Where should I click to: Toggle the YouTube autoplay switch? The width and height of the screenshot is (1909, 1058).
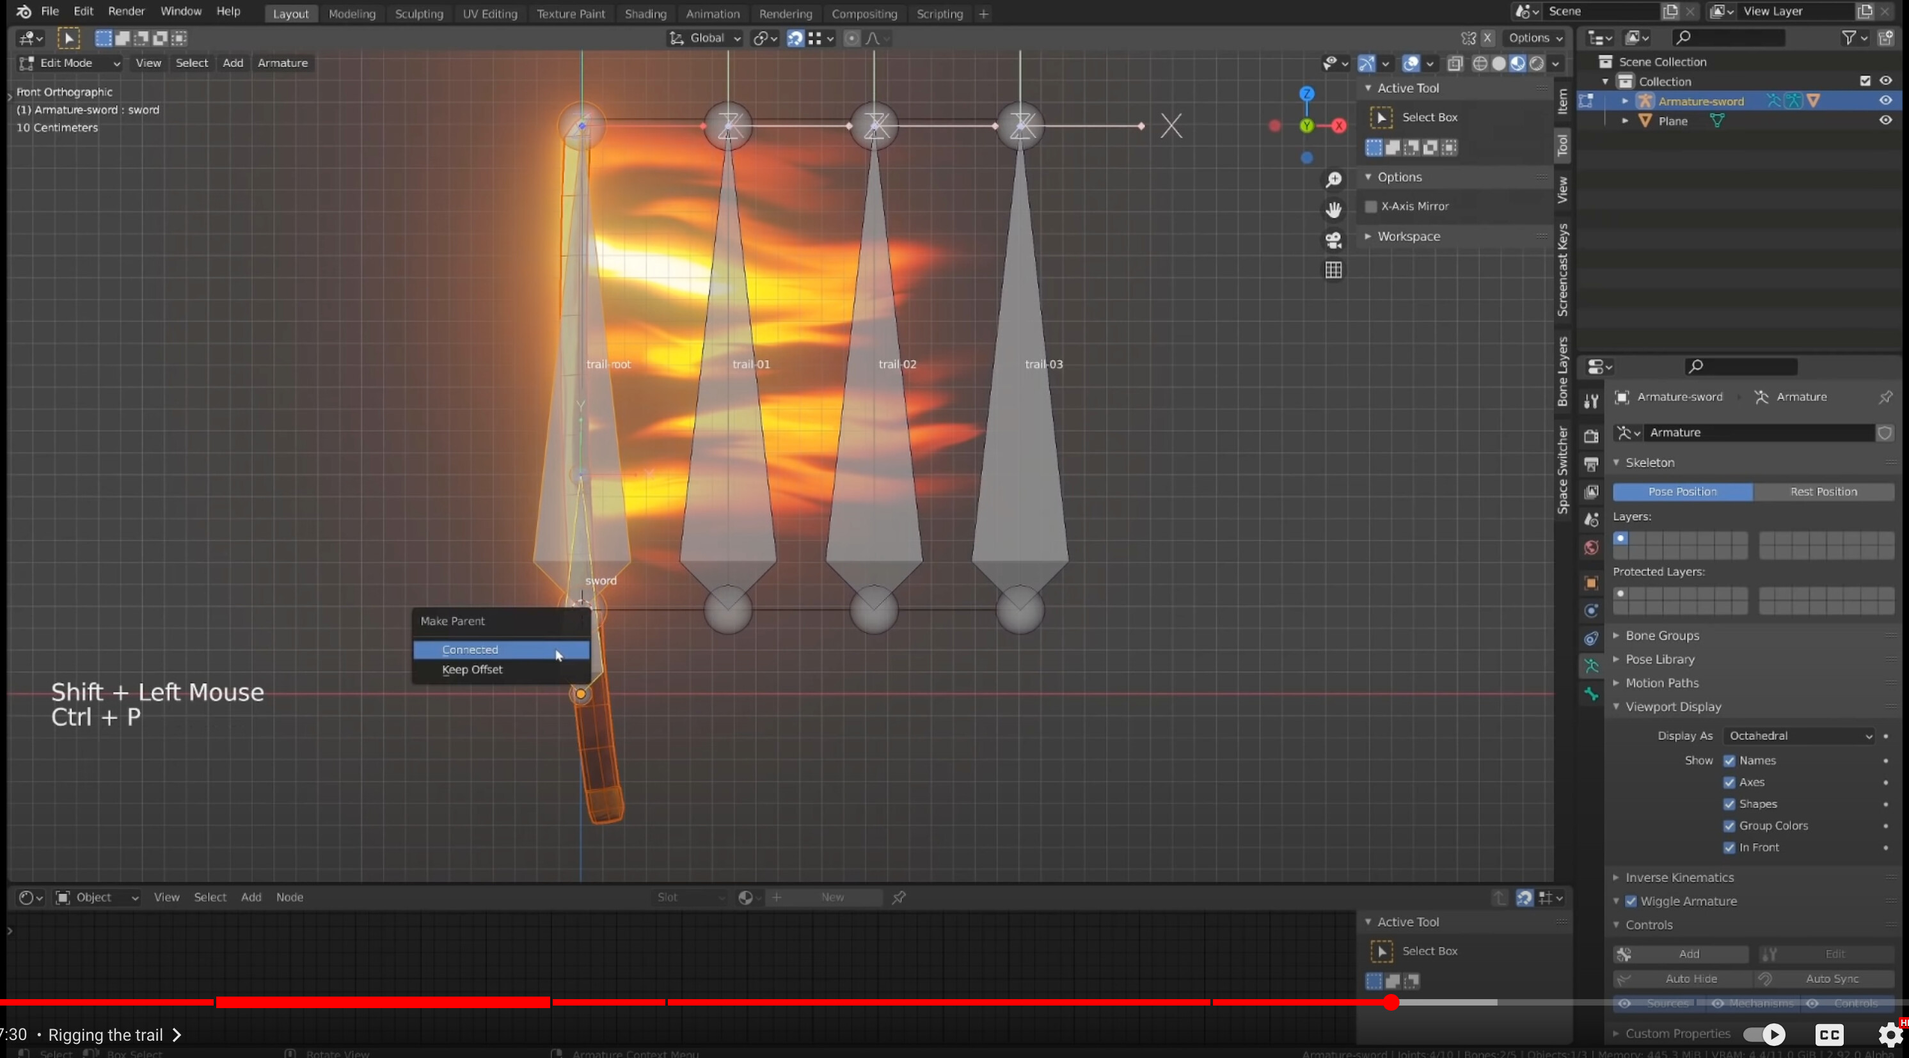[1764, 1034]
